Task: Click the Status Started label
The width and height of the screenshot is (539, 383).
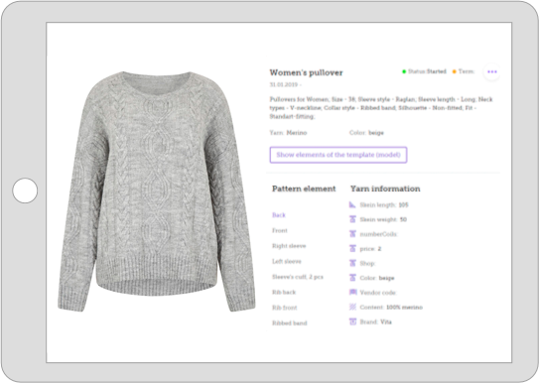Action: point(427,71)
